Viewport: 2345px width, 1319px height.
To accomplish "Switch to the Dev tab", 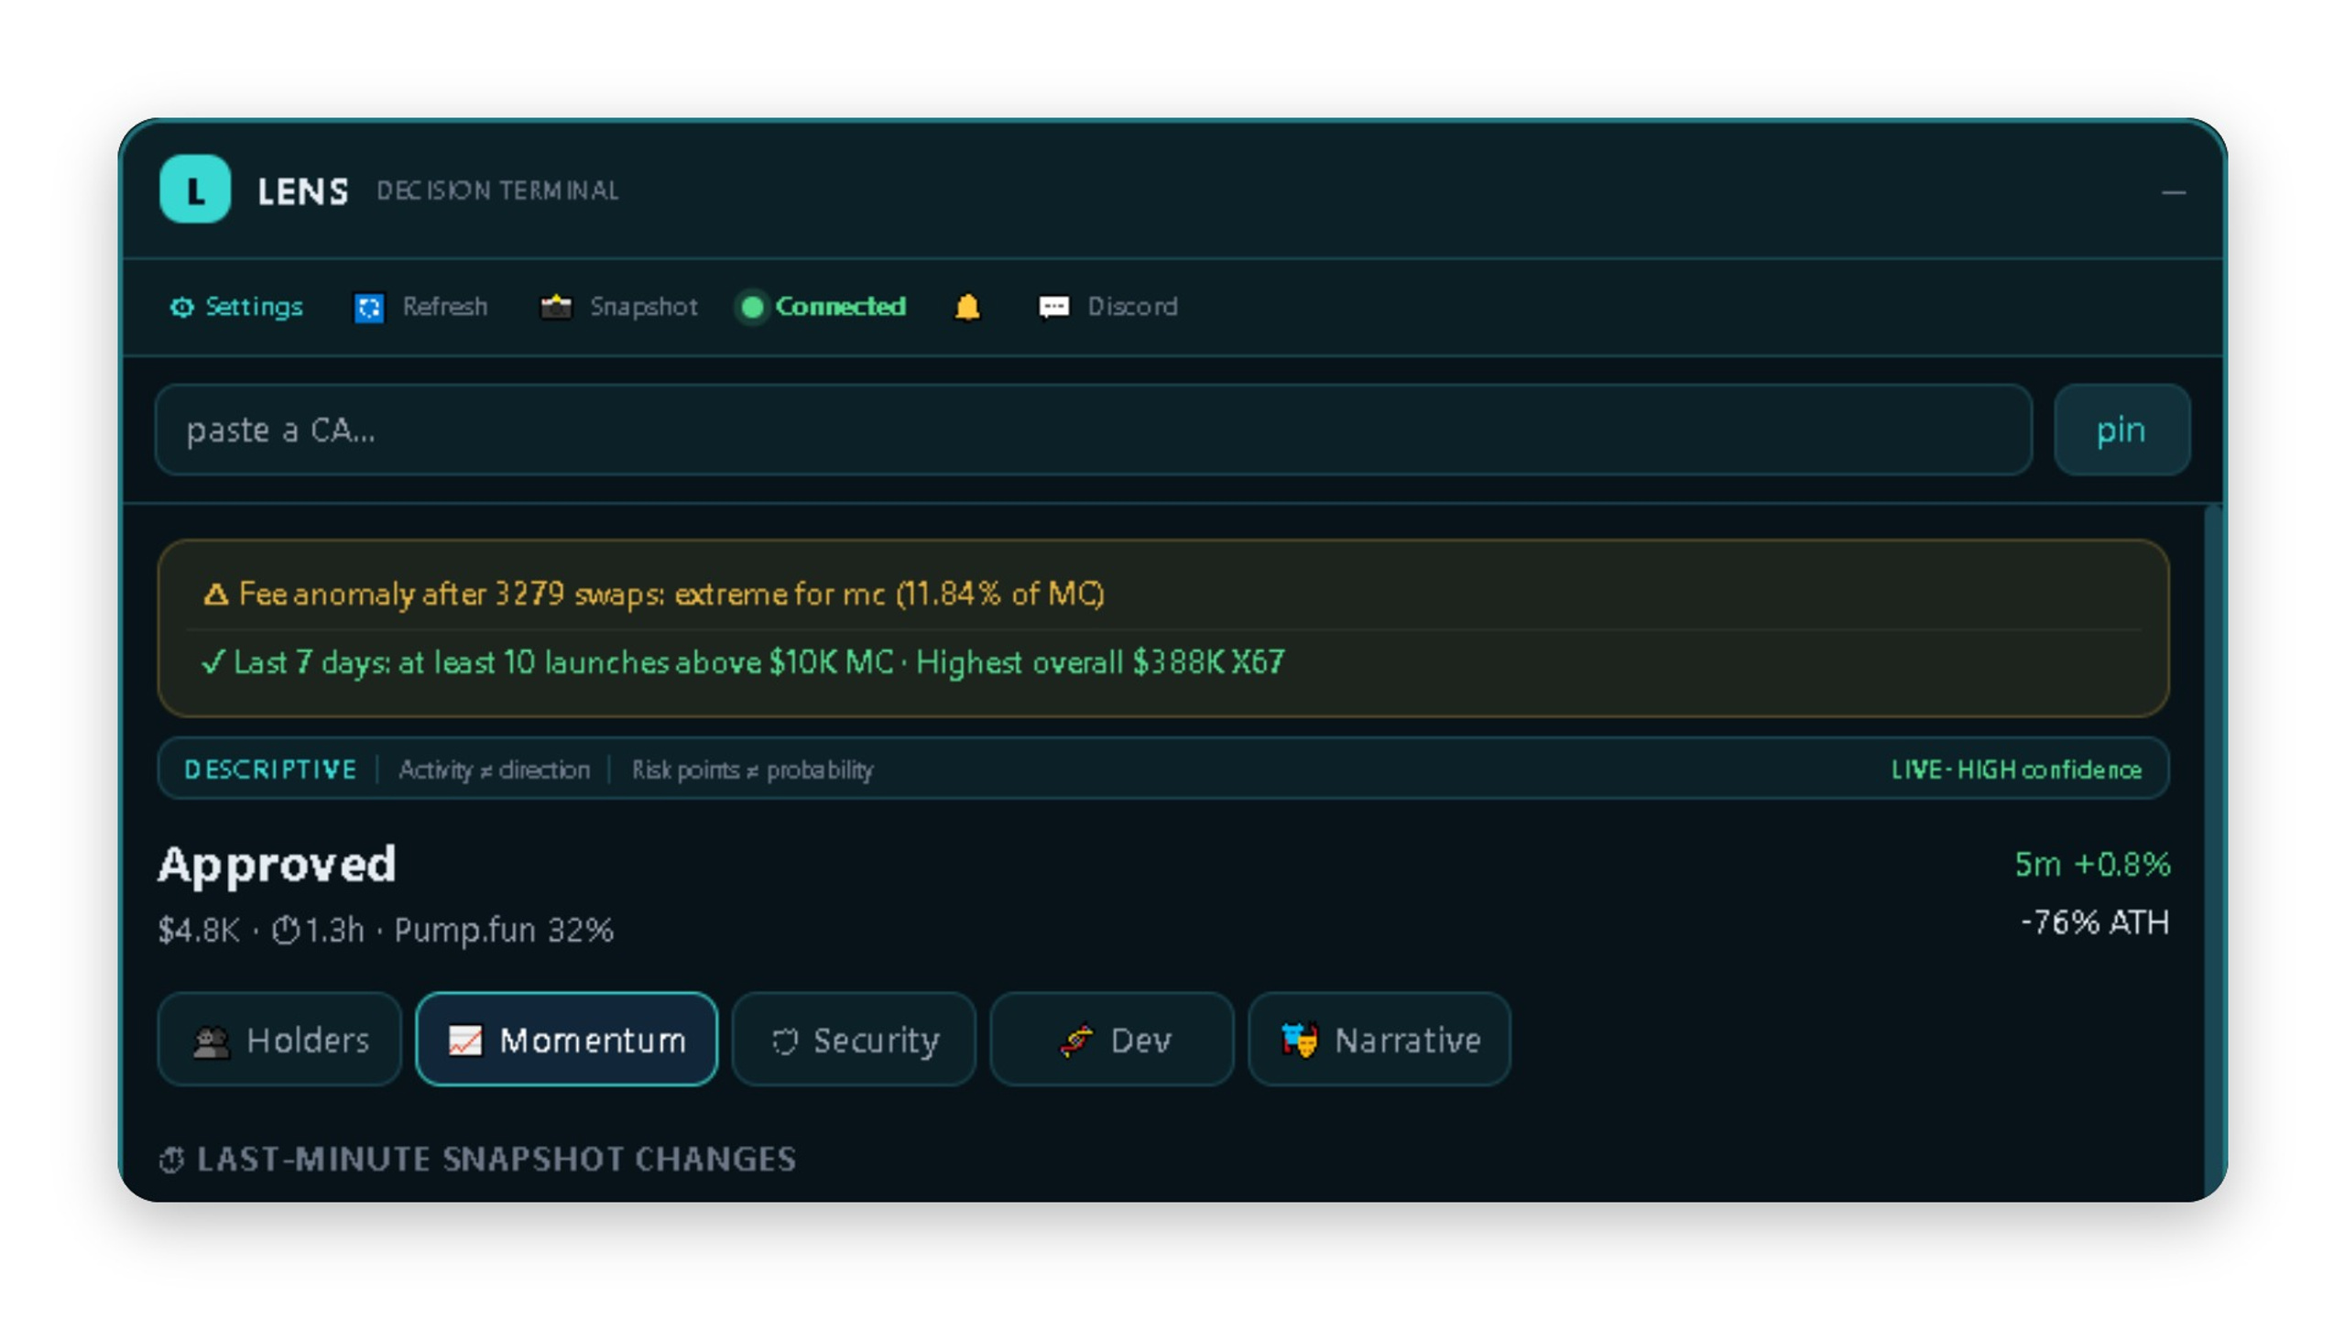I will coord(1111,1040).
